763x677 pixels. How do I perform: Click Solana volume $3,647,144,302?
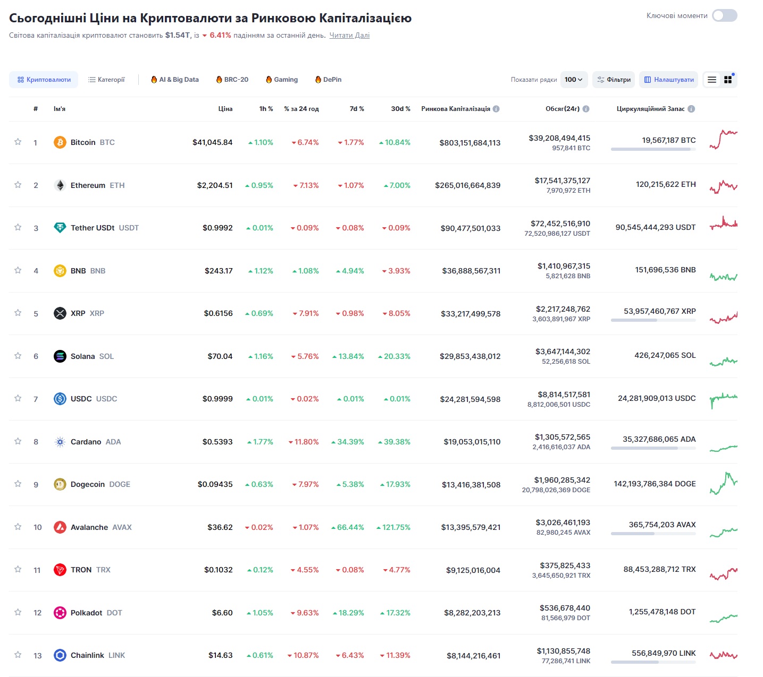click(563, 352)
